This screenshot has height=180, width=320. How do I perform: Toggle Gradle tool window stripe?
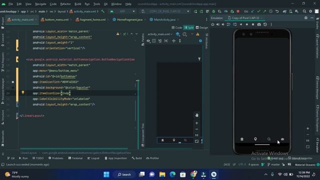317,23
